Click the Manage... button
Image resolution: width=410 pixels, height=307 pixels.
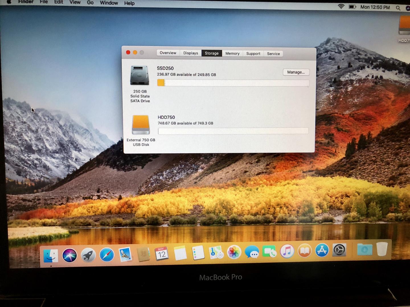[x=296, y=72]
